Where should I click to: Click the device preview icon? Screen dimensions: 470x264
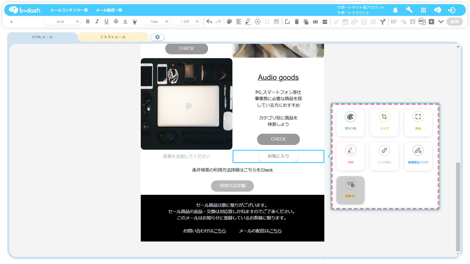422,22
